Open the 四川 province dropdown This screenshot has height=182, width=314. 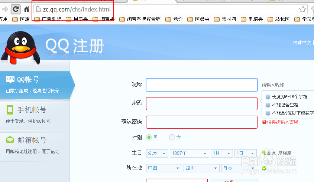201,168
